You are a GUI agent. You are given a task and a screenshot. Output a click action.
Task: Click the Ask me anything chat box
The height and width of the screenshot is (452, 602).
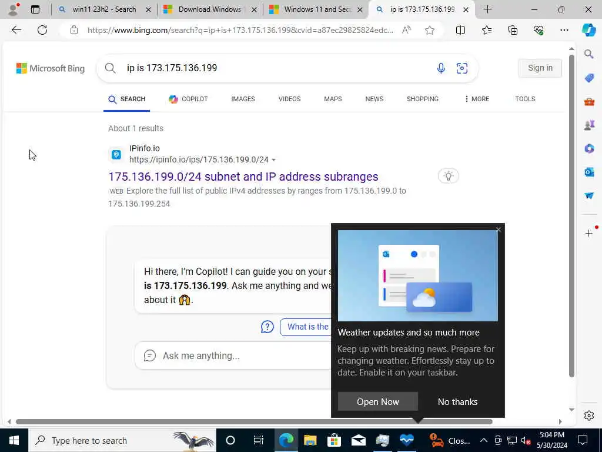[234, 355]
